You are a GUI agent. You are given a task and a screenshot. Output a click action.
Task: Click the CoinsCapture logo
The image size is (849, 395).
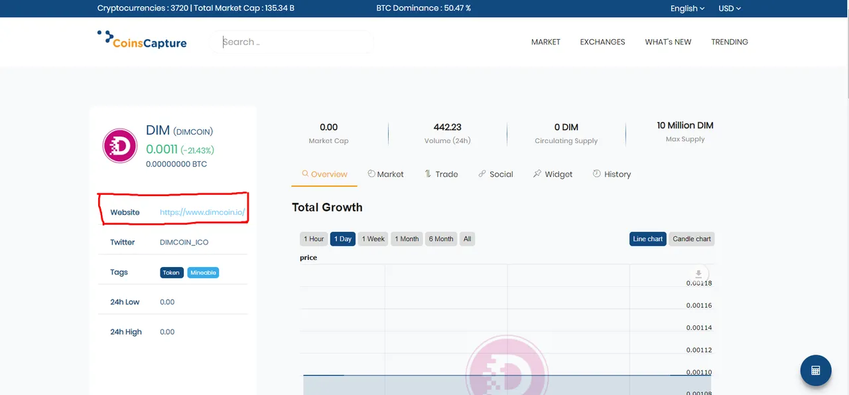[x=141, y=40]
